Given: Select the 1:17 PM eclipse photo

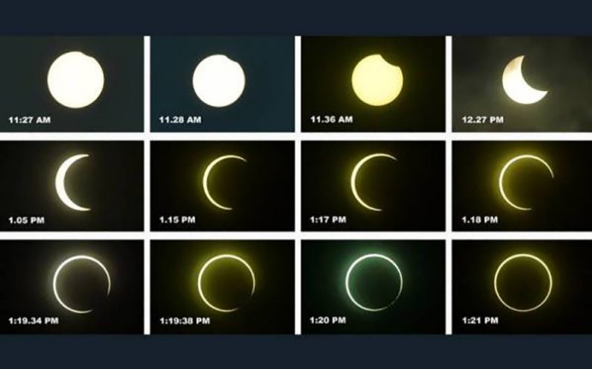Looking at the screenshot, I should point(373,186).
